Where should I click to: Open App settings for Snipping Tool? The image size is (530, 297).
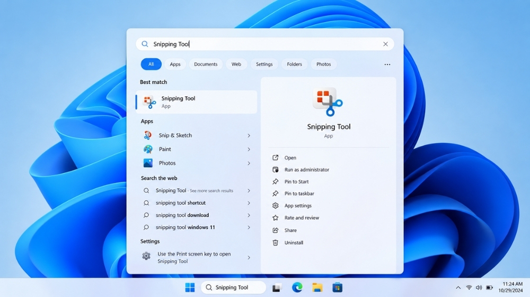click(x=298, y=206)
